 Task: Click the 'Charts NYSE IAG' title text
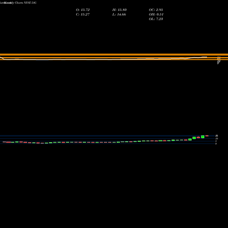click(x=26, y=3)
